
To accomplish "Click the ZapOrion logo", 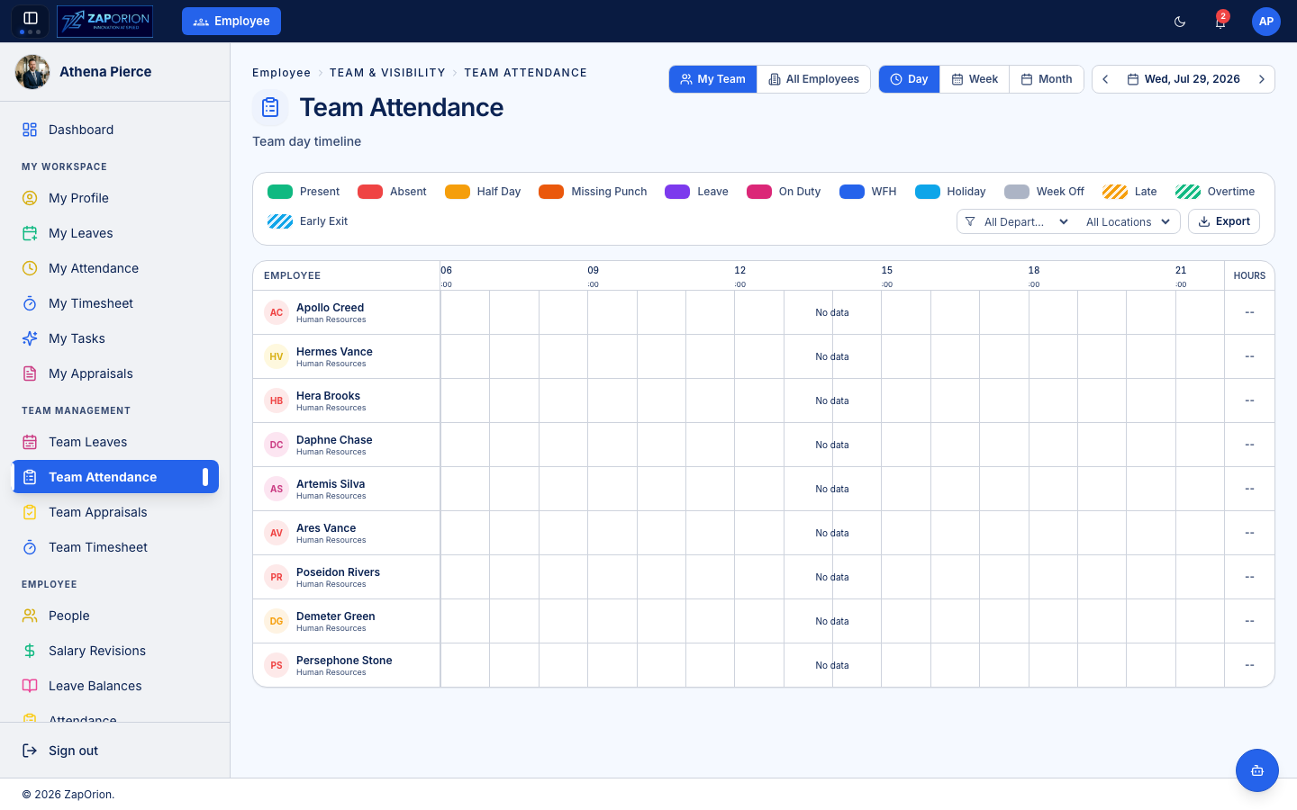I will pos(104,21).
